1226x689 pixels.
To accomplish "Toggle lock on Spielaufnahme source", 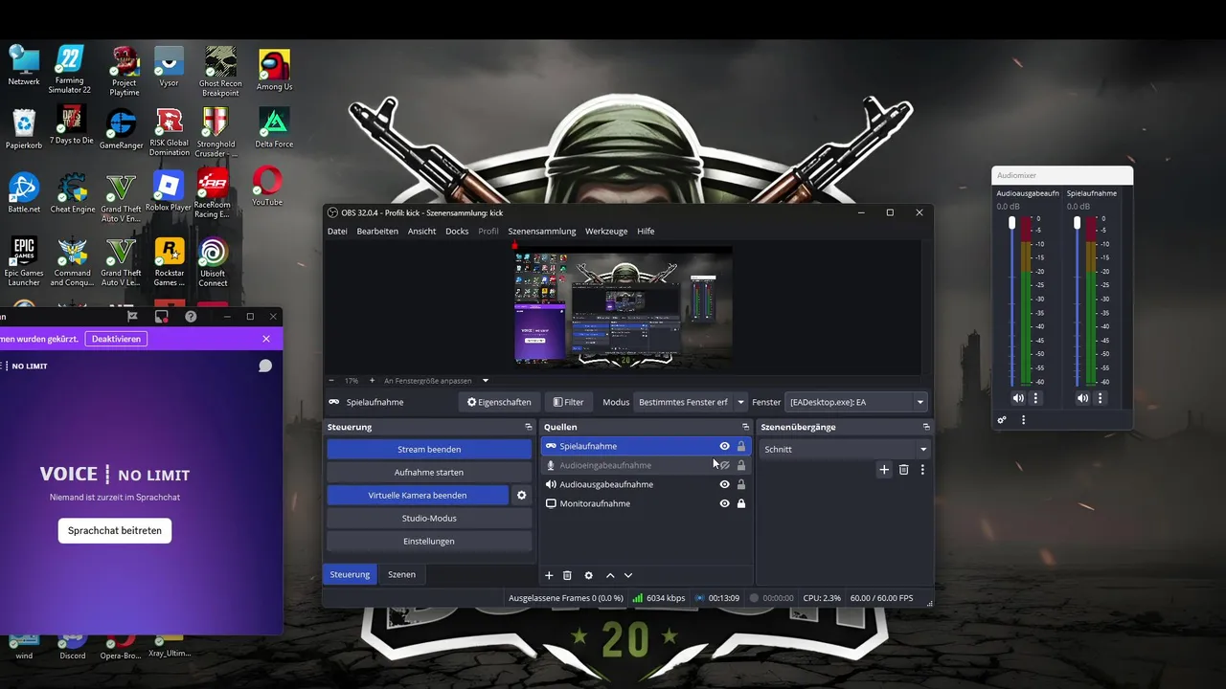I will pyautogui.click(x=740, y=446).
